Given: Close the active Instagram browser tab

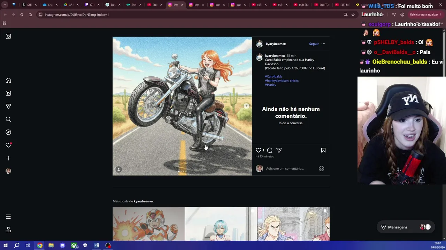Looking at the screenshot, I should (x=182, y=5).
